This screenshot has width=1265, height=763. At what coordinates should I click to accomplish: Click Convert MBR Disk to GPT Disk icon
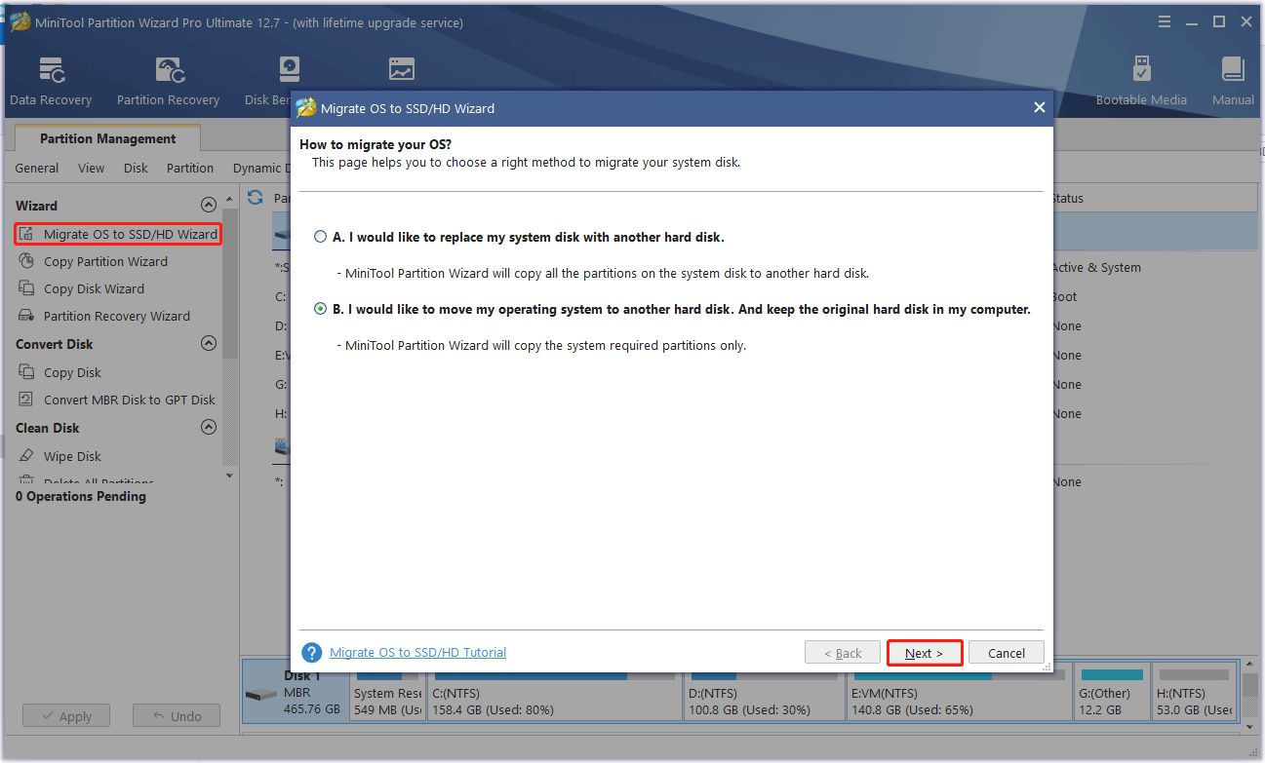(x=26, y=400)
